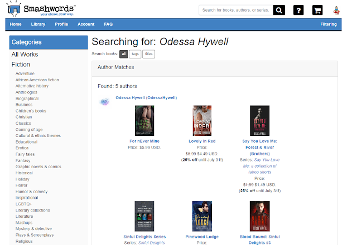This screenshot has width=357, height=245.
Task: Select the Educational category
Action: (26, 142)
